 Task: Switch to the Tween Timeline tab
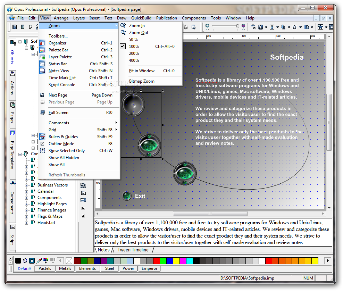[133, 250]
